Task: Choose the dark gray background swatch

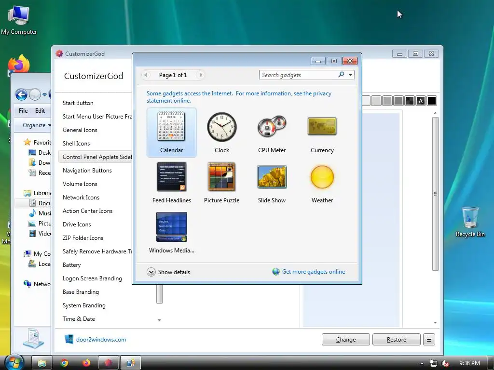Action: click(x=398, y=101)
